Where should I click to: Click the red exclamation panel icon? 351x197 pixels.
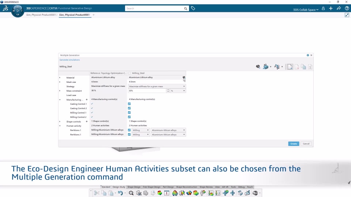coord(167,193)
